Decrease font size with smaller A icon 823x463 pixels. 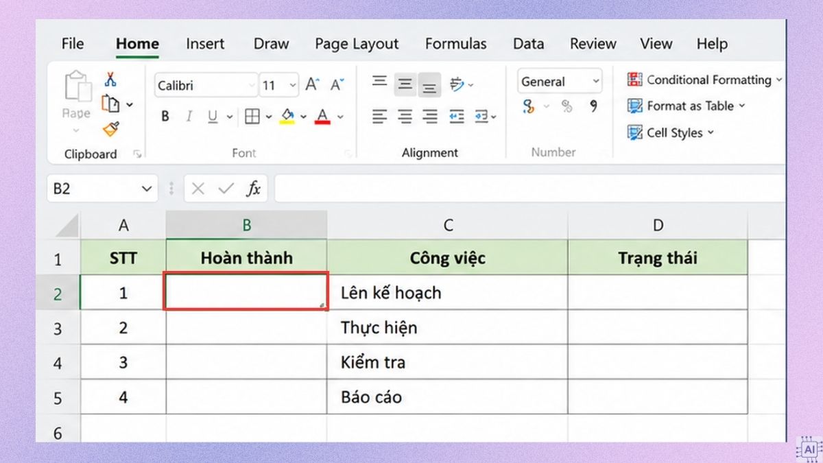click(337, 84)
